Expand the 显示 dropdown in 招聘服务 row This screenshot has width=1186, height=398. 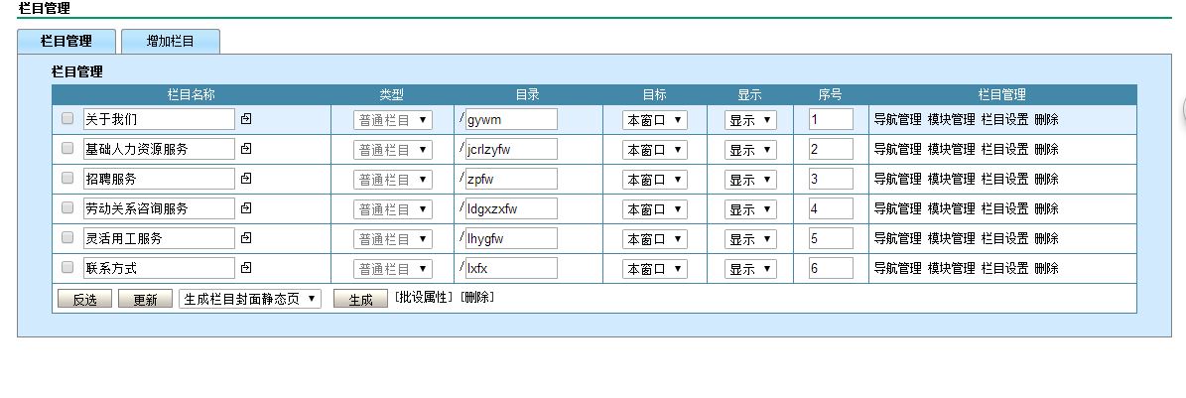pos(749,180)
